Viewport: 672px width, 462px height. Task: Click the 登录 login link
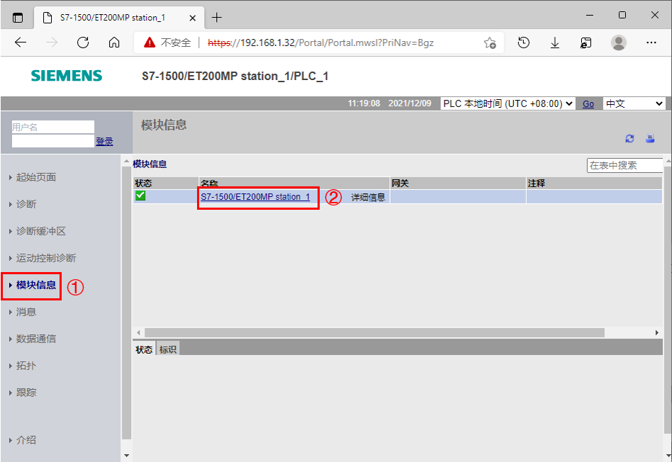click(104, 142)
